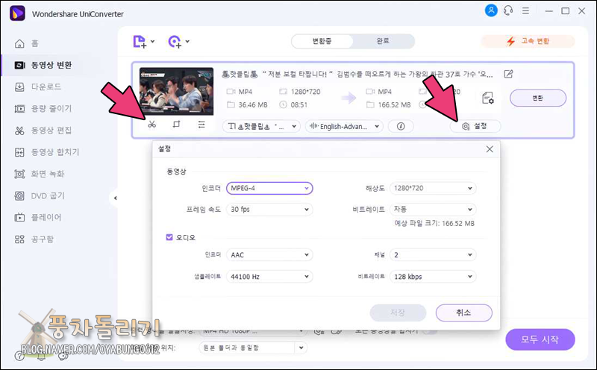Click the 변환 convert button
Image resolution: width=597 pixels, height=370 pixels.
click(x=537, y=98)
